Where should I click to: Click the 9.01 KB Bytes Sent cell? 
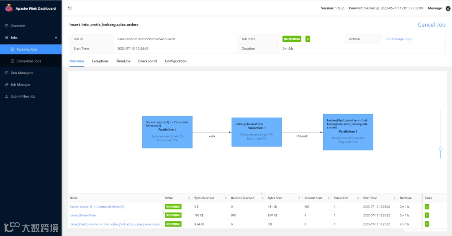[272, 215]
